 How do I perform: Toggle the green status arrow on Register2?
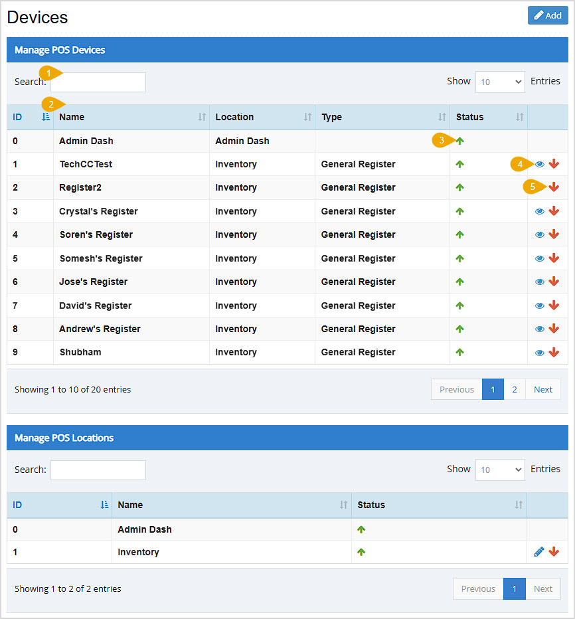460,187
